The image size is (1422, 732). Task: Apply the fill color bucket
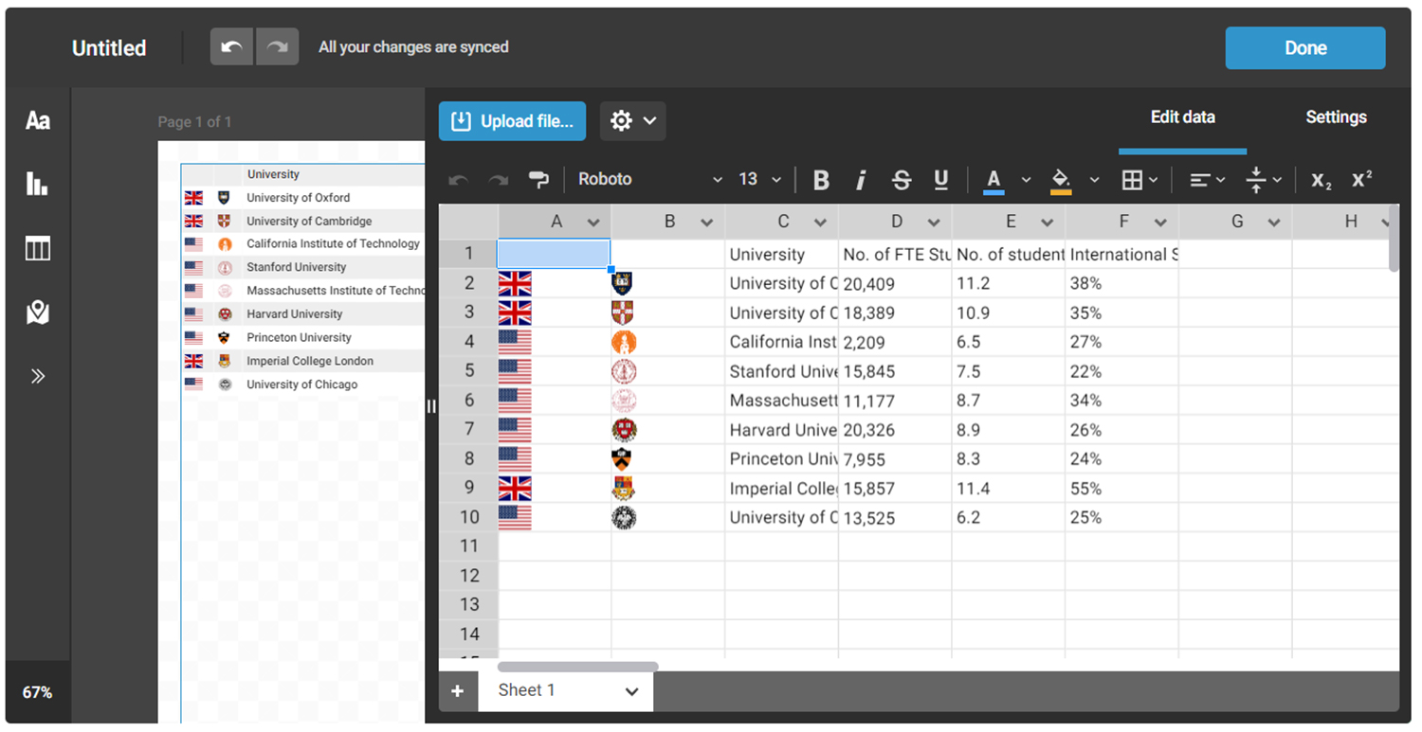pos(1062,180)
